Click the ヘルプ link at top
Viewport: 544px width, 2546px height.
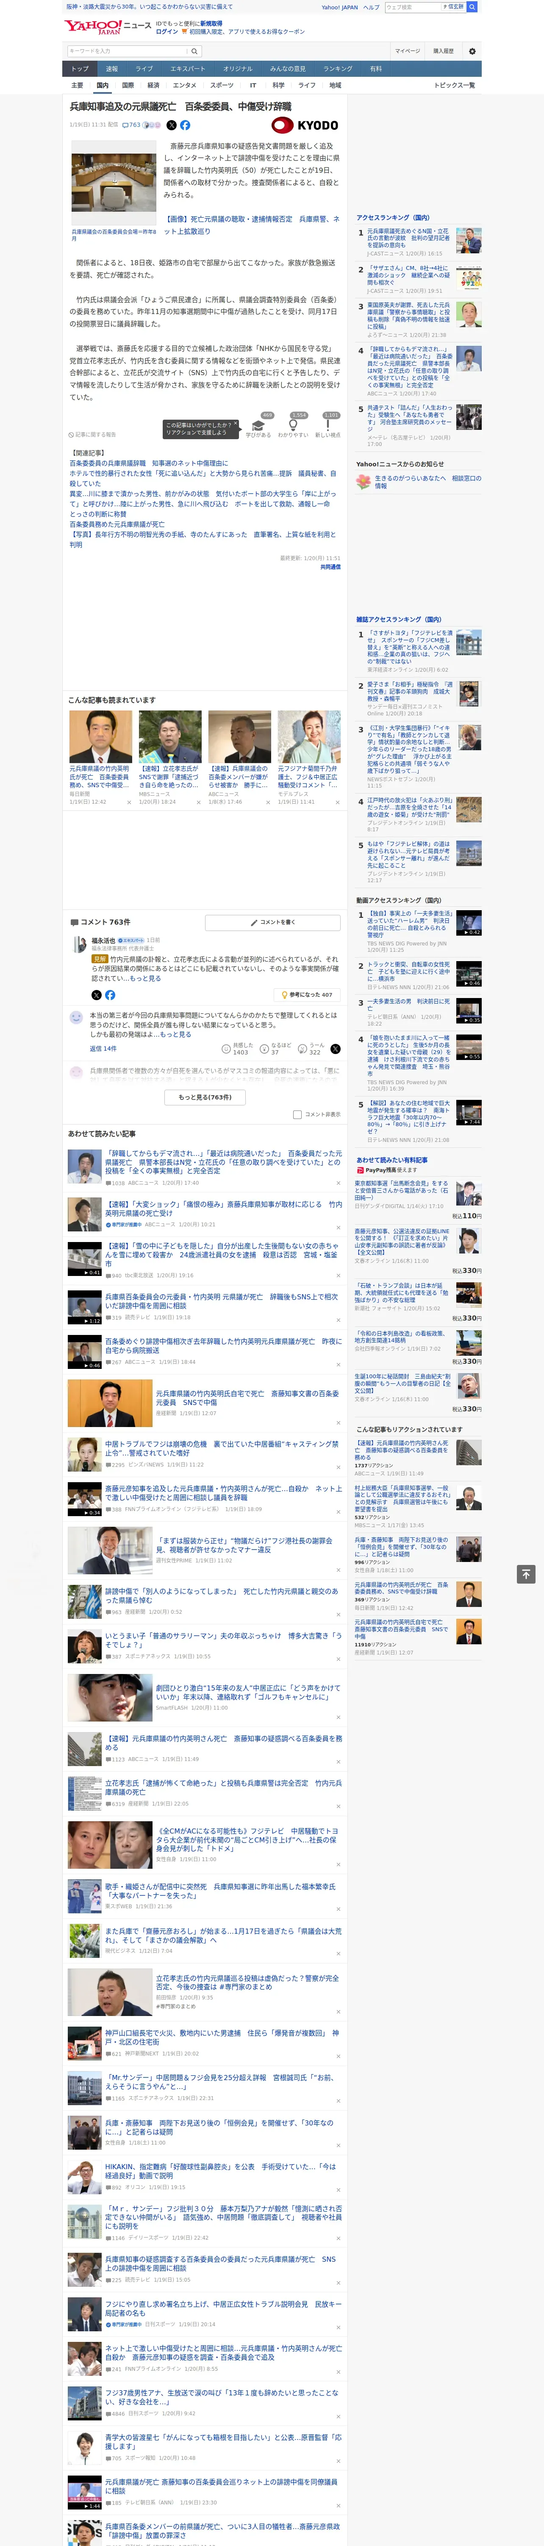pos(371,7)
